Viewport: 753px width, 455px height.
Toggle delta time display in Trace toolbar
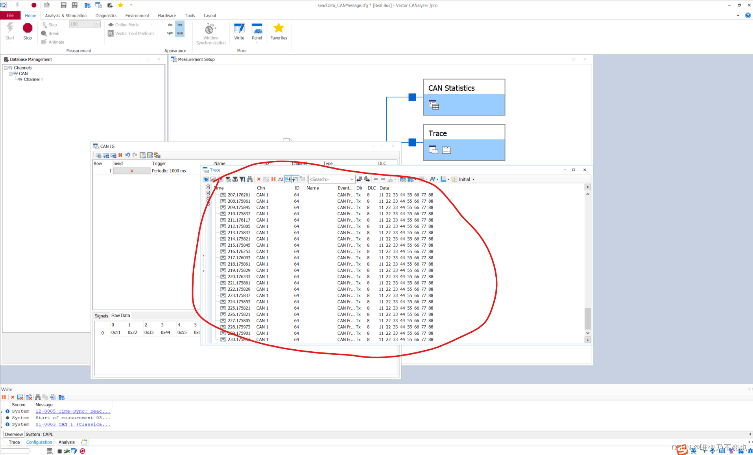coord(281,179)
